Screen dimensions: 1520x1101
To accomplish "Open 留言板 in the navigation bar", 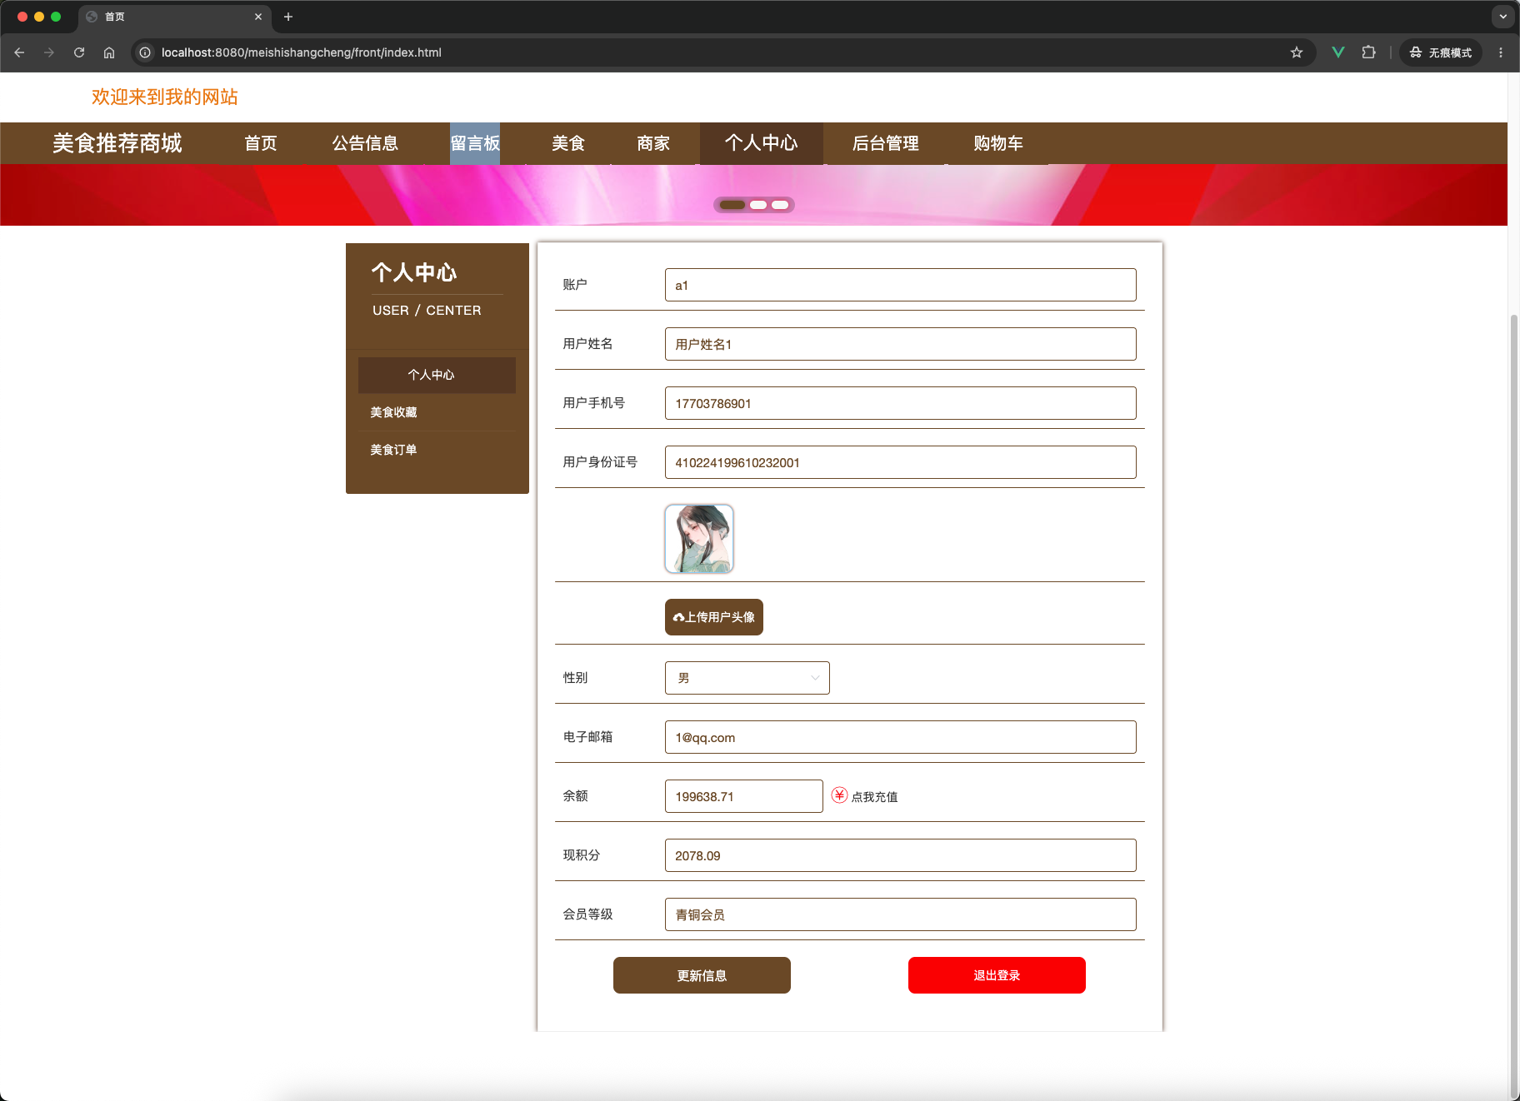I will 475,143.
